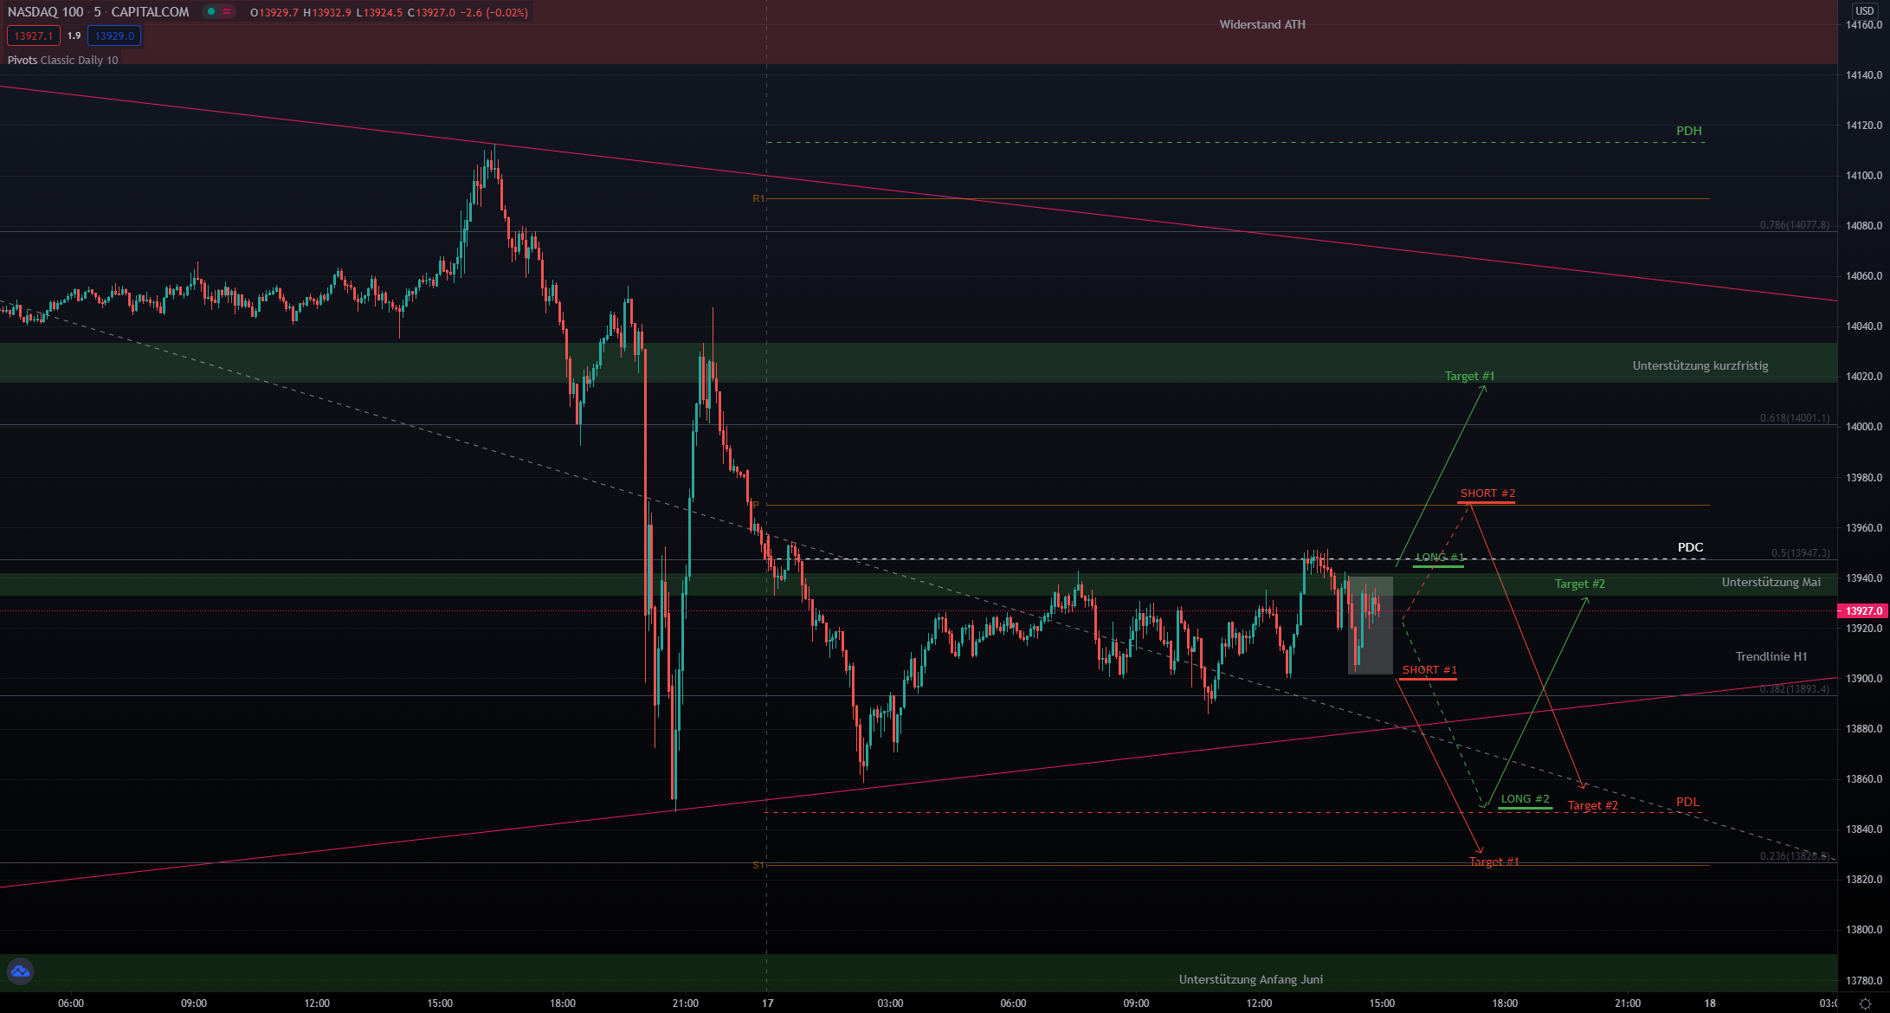
Task: Click the current price label 13927.0 on axis
Action: (1862, 611)
